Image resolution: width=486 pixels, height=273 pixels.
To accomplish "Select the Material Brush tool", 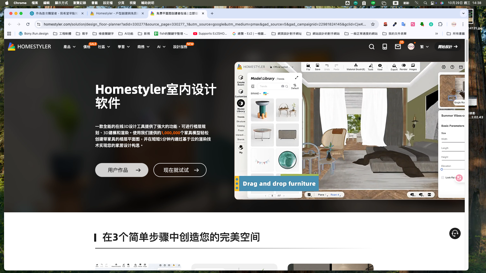I will click(355, 67).
